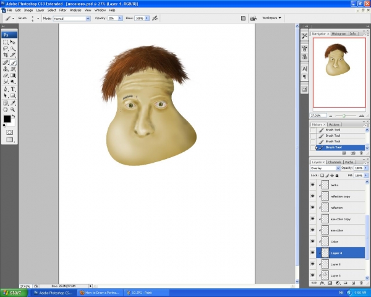
Task: Select the Eraser tool
Action: (x=6, y=75)
